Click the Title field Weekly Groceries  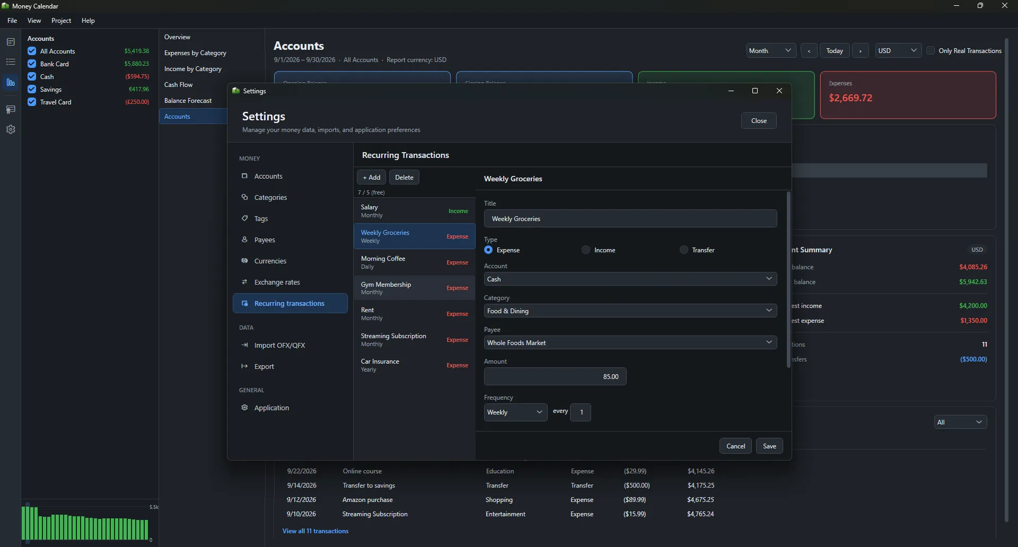coord(630,218)
